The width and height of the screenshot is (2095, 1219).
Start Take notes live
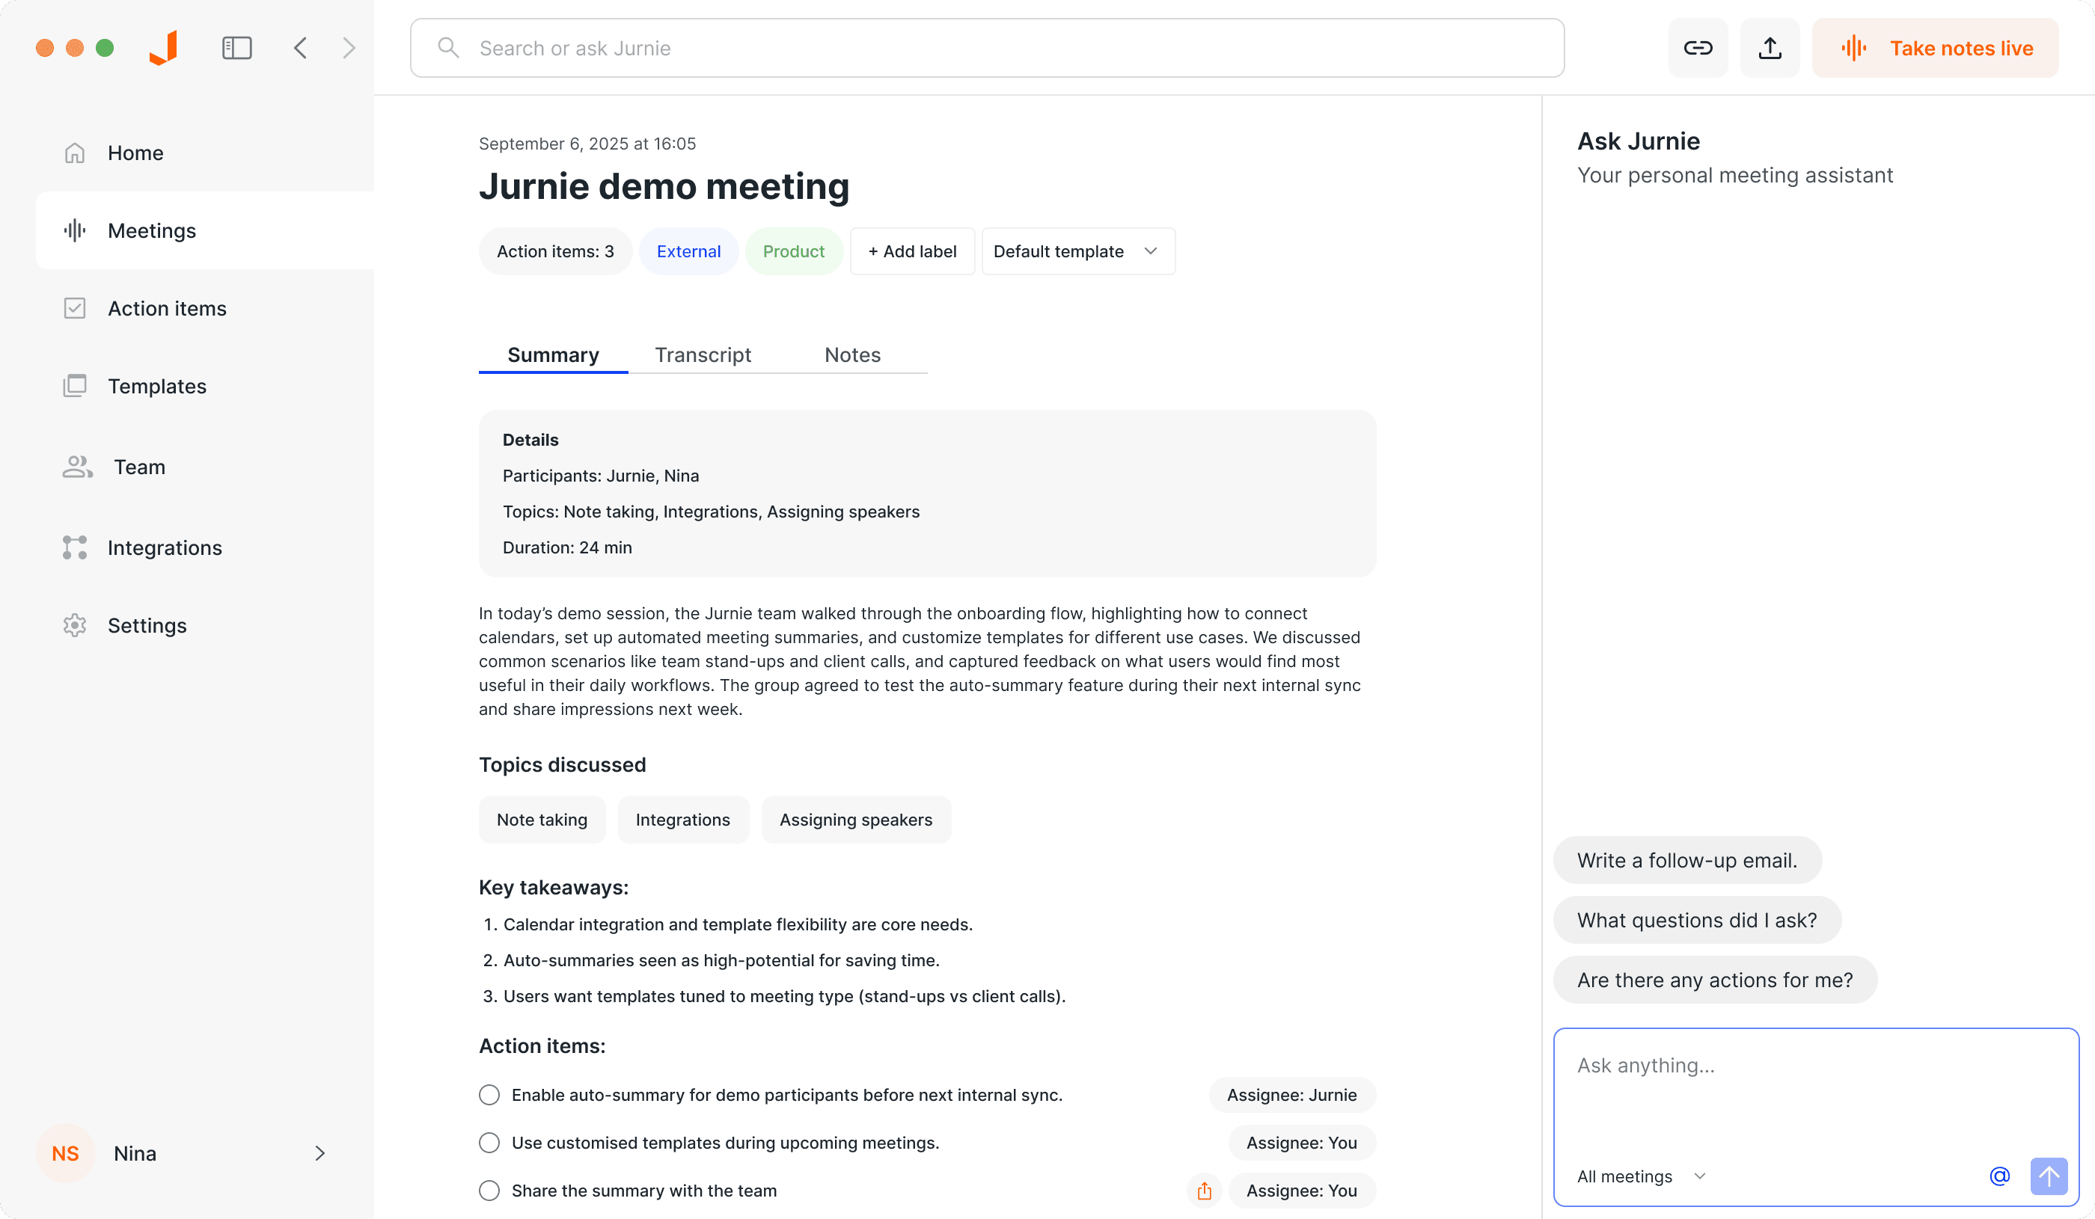click(1935, 47)
